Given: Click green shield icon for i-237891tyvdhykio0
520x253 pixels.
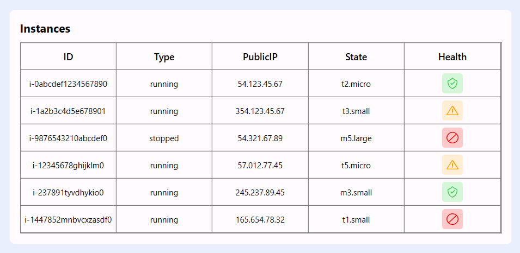Looking at the screenshot, I should tap(452, 192).
